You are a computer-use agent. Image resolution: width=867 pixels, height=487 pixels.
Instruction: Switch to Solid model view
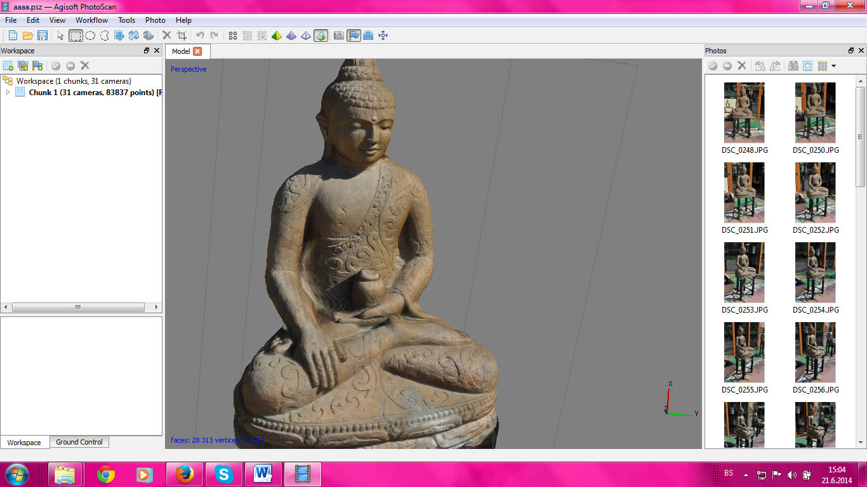point(291,36)
